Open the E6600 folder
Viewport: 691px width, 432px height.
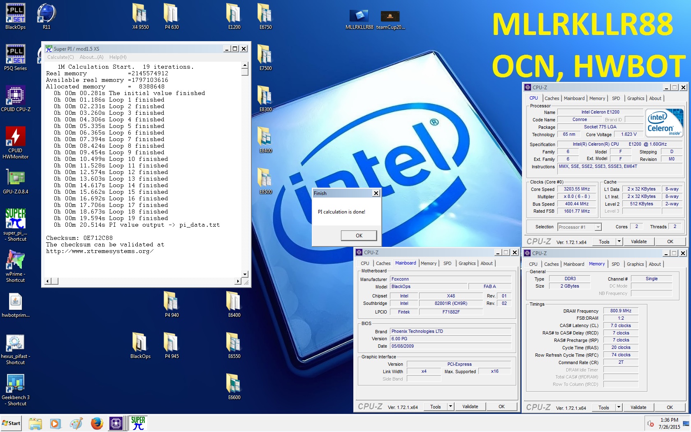point(234,387)
